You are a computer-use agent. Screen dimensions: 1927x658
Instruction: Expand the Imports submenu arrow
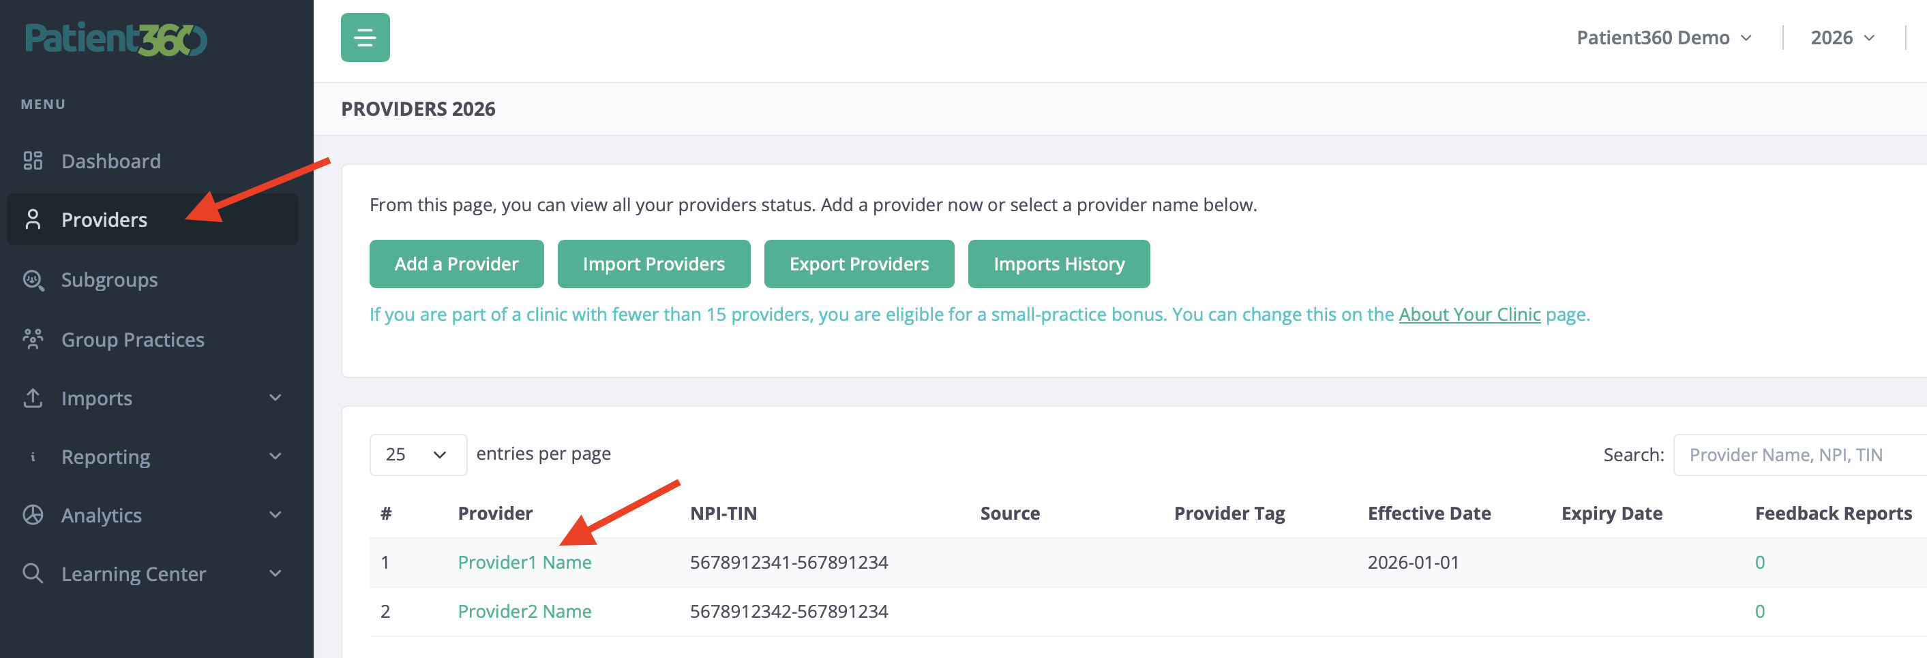pos(275,398)
